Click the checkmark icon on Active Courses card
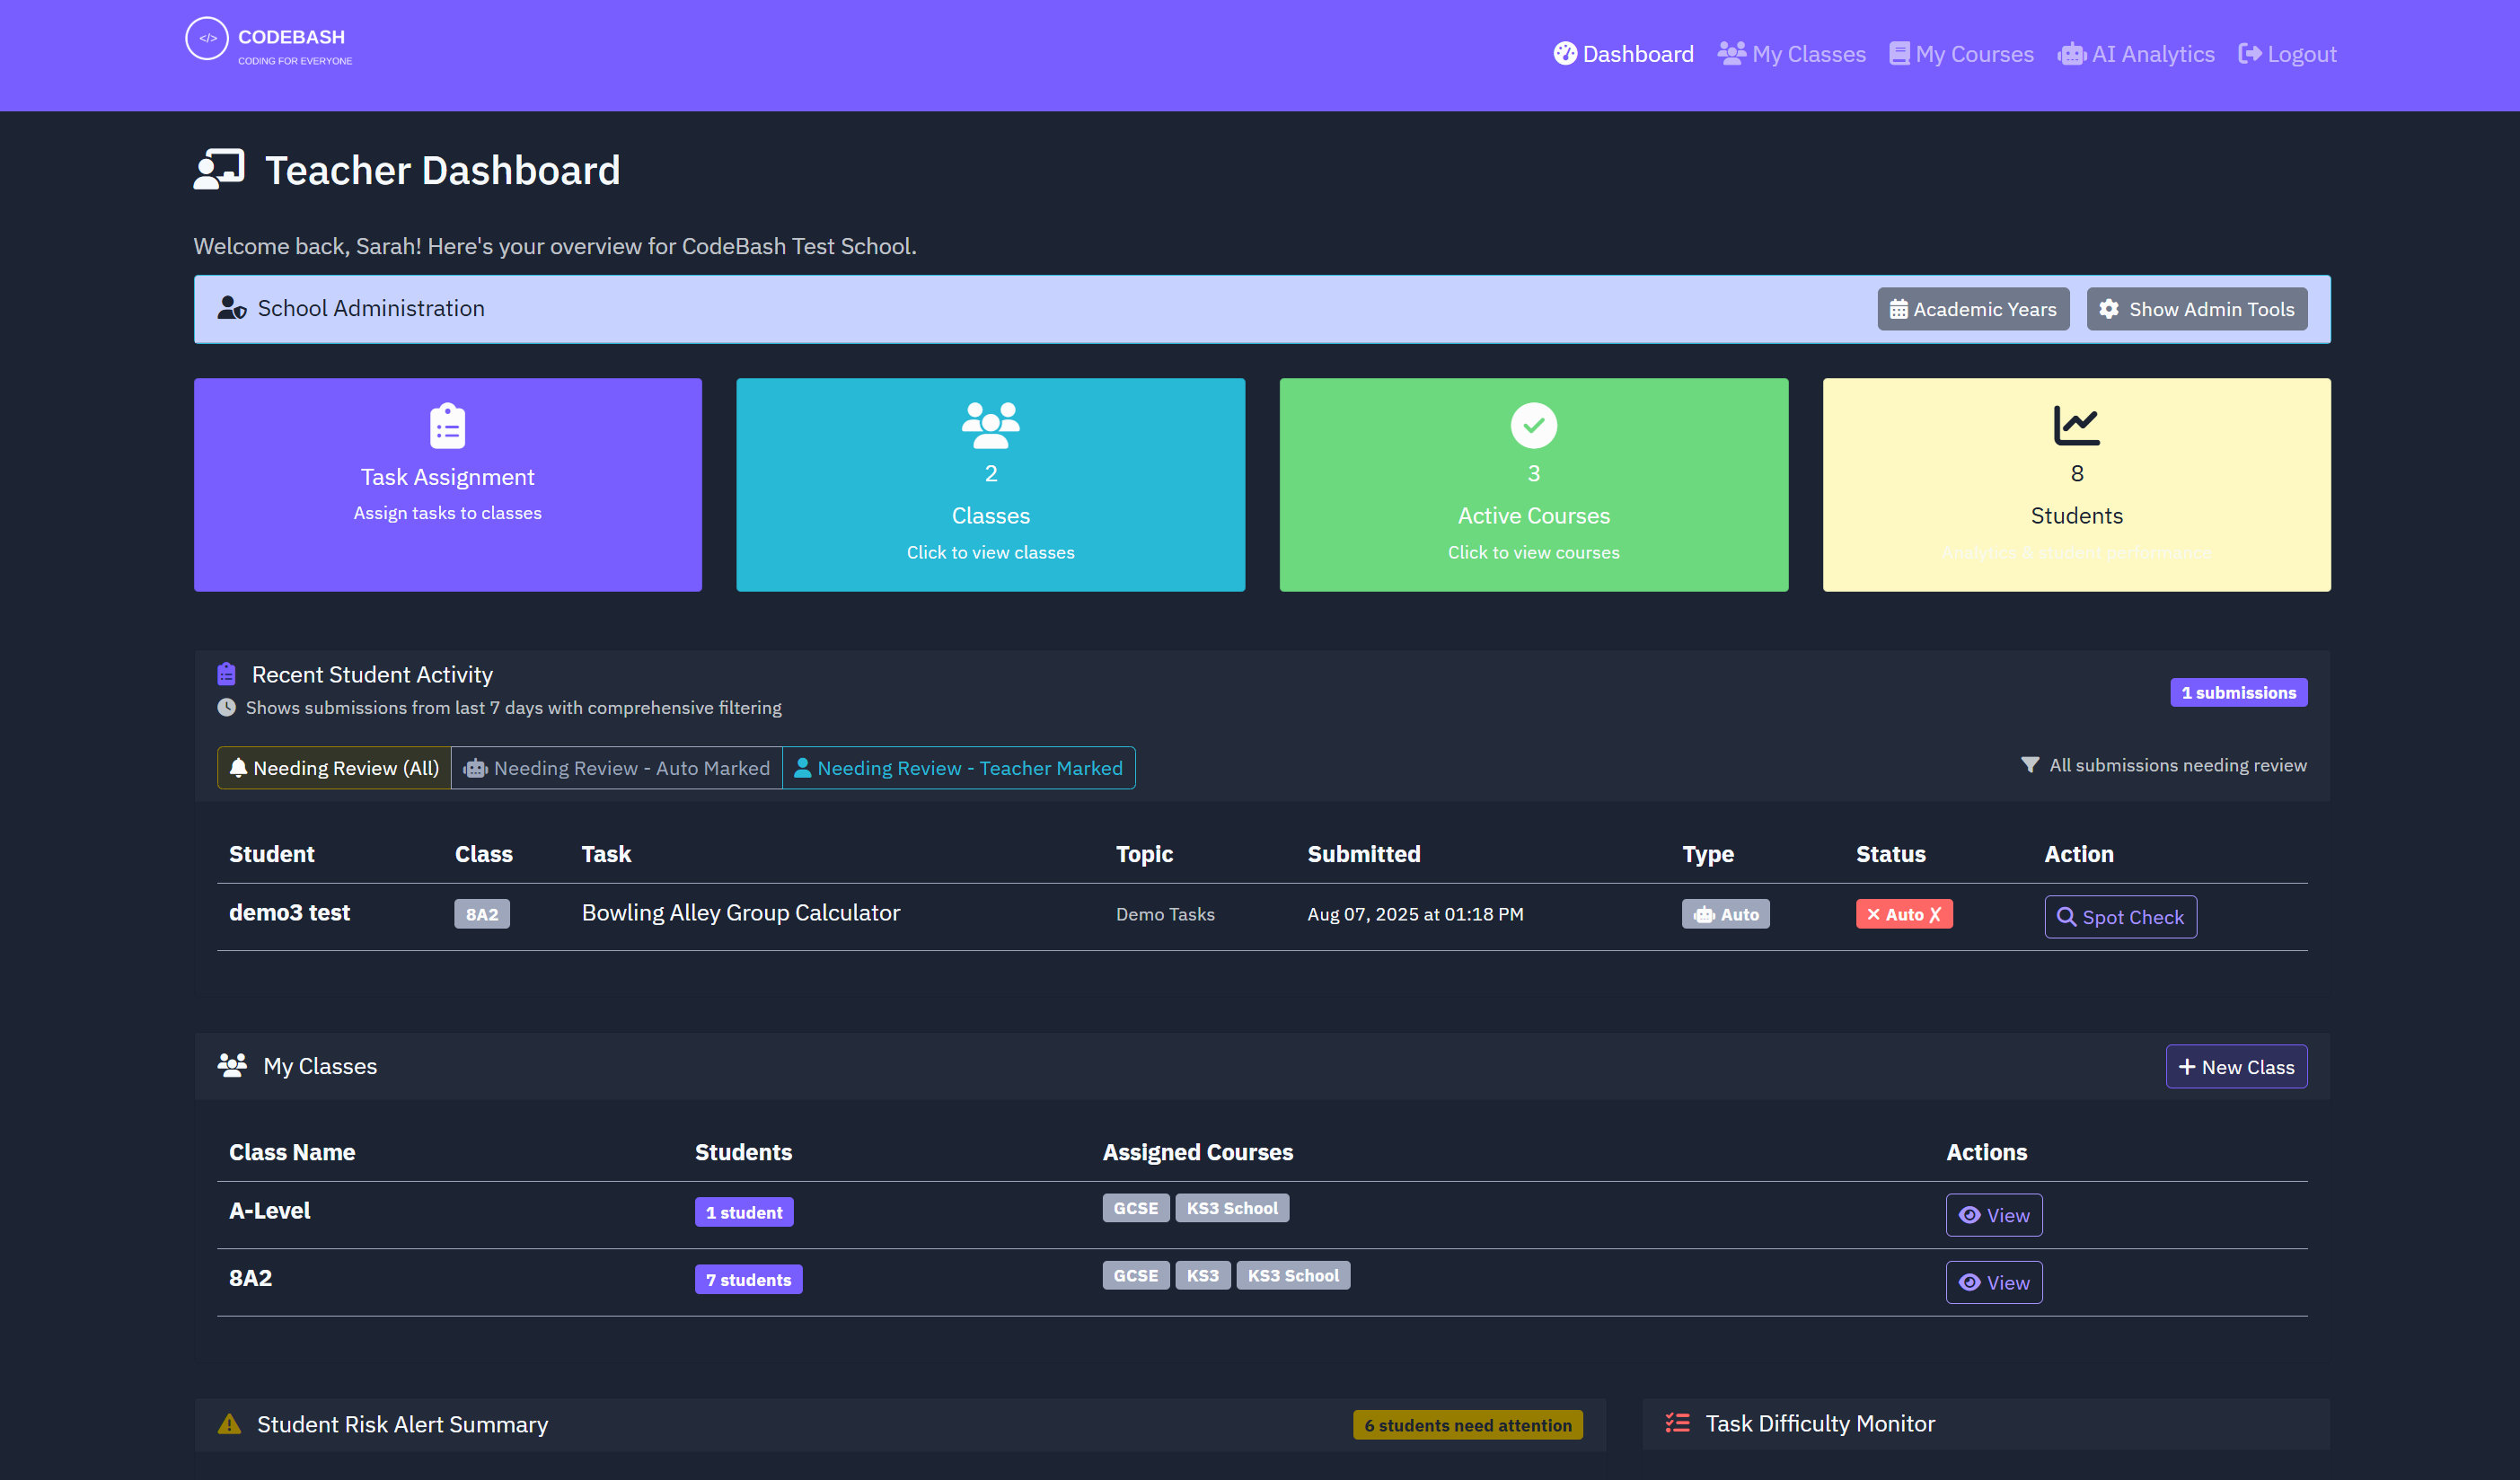2520x1480 pixels. pyautogui.click(x=1534, y=426)
